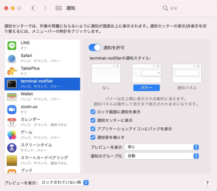Click the カレンダー calendar icon
The image size is (217, 191).
(12, 122)
